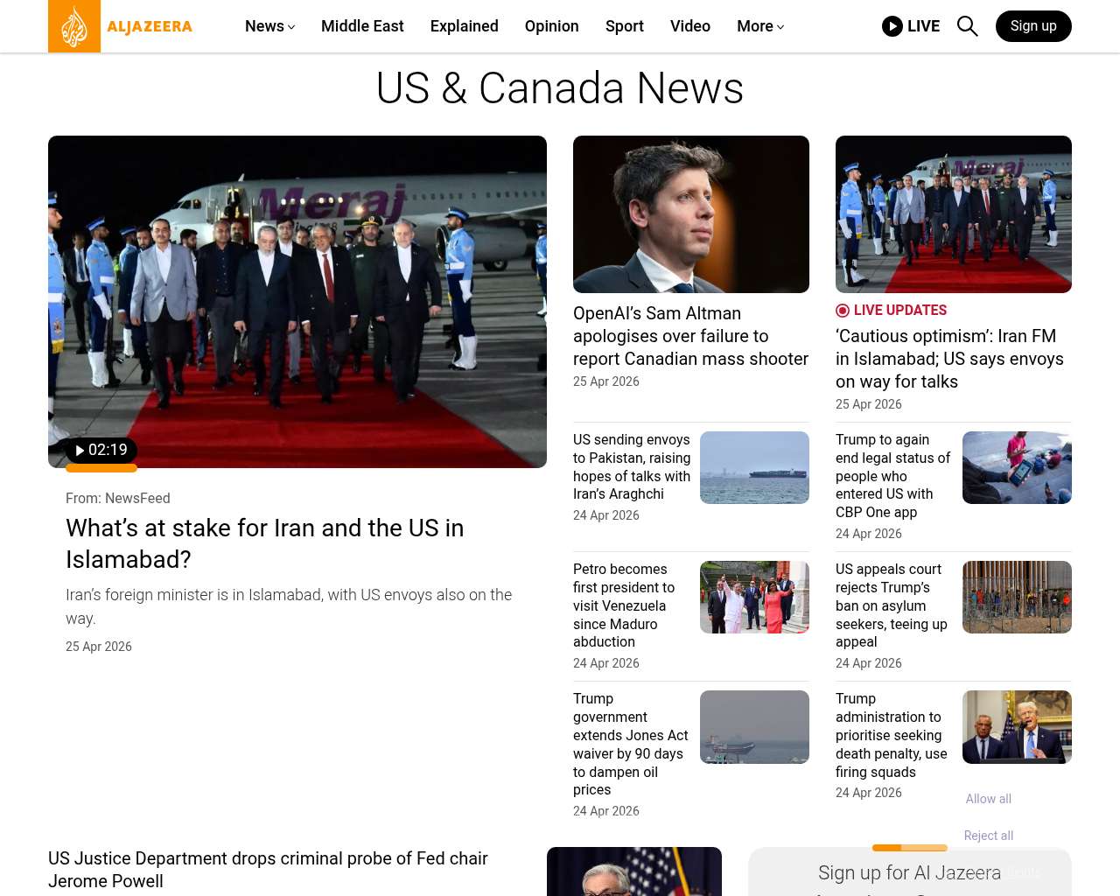Expand the More dropdown menu

[x=759, y=26]
